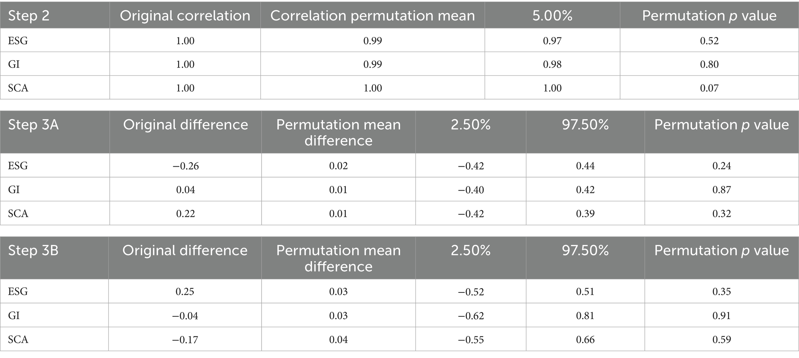Select the GI p value 0.80 cell
This screenshot has width=799, height=358.
tap(709, 64)
